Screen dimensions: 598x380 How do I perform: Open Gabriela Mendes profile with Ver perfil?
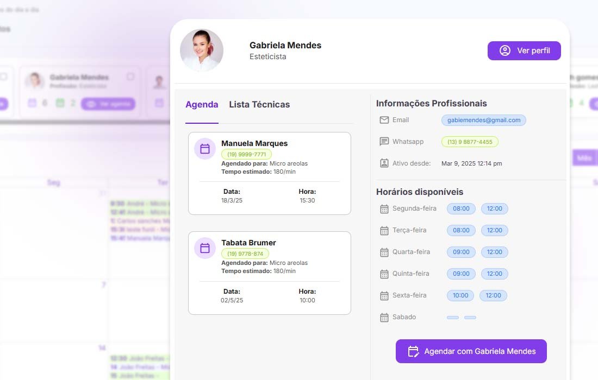[524, 50]
